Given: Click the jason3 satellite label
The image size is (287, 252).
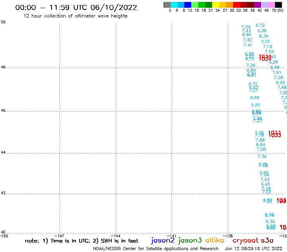Looking at the screenshot, I should 190,240.
